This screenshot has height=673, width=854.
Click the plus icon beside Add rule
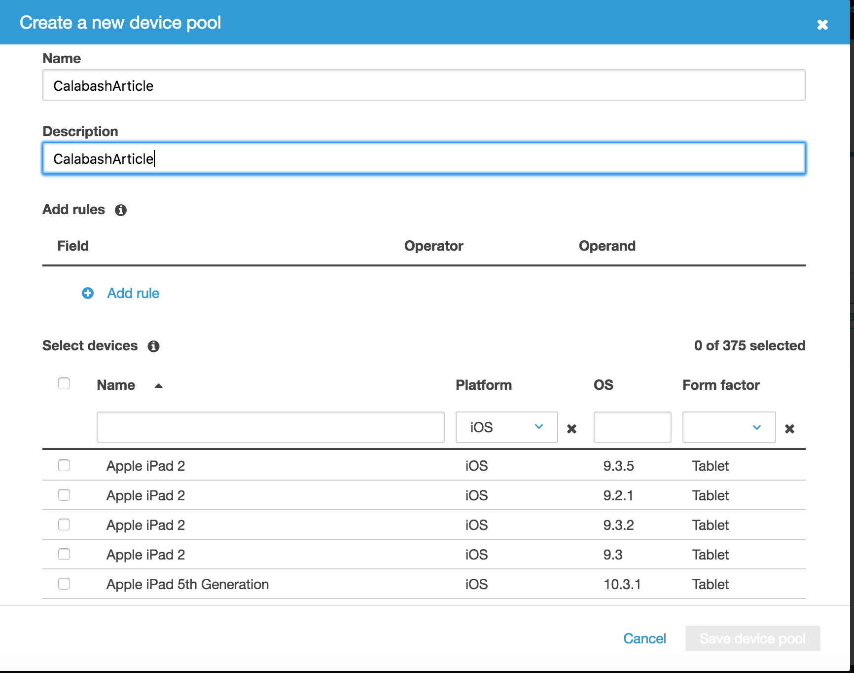88,294
